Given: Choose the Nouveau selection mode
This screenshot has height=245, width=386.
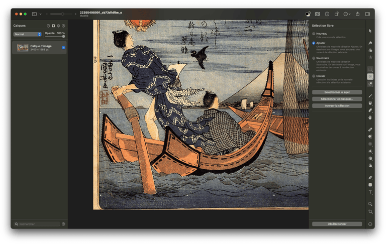Looking at the screenshot, I should (314, 34).
